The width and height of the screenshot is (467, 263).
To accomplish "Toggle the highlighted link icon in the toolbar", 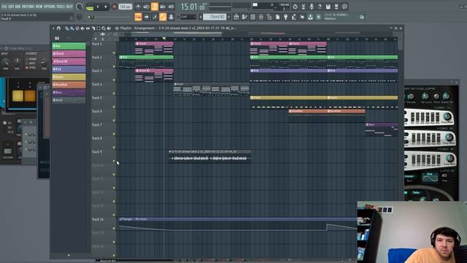I will pos(163,17).
